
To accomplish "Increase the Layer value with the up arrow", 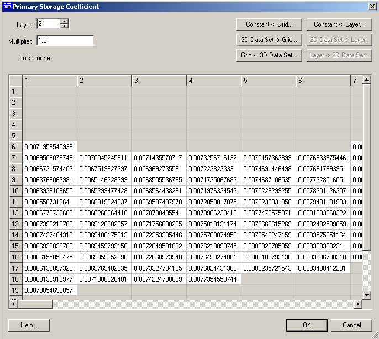I will click(64, 22).
